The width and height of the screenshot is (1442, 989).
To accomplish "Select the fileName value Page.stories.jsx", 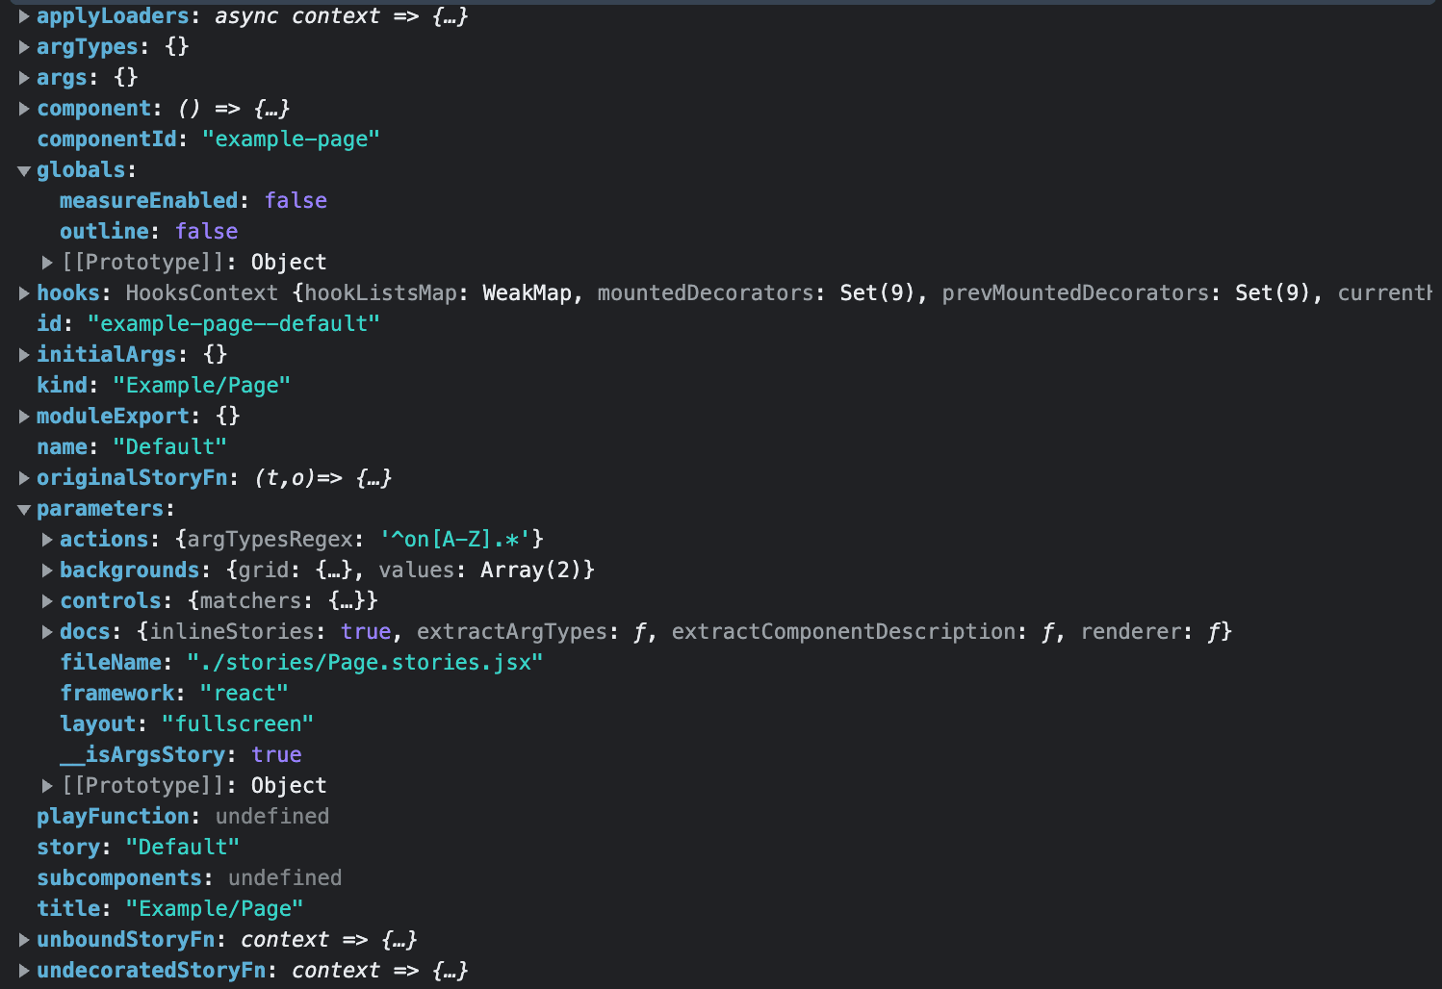I will [x=366, y=662].
